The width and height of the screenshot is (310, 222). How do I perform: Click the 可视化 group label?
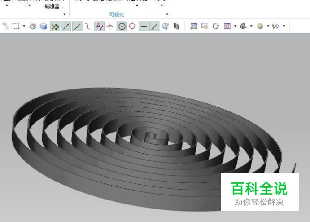(x=117, y=14)
